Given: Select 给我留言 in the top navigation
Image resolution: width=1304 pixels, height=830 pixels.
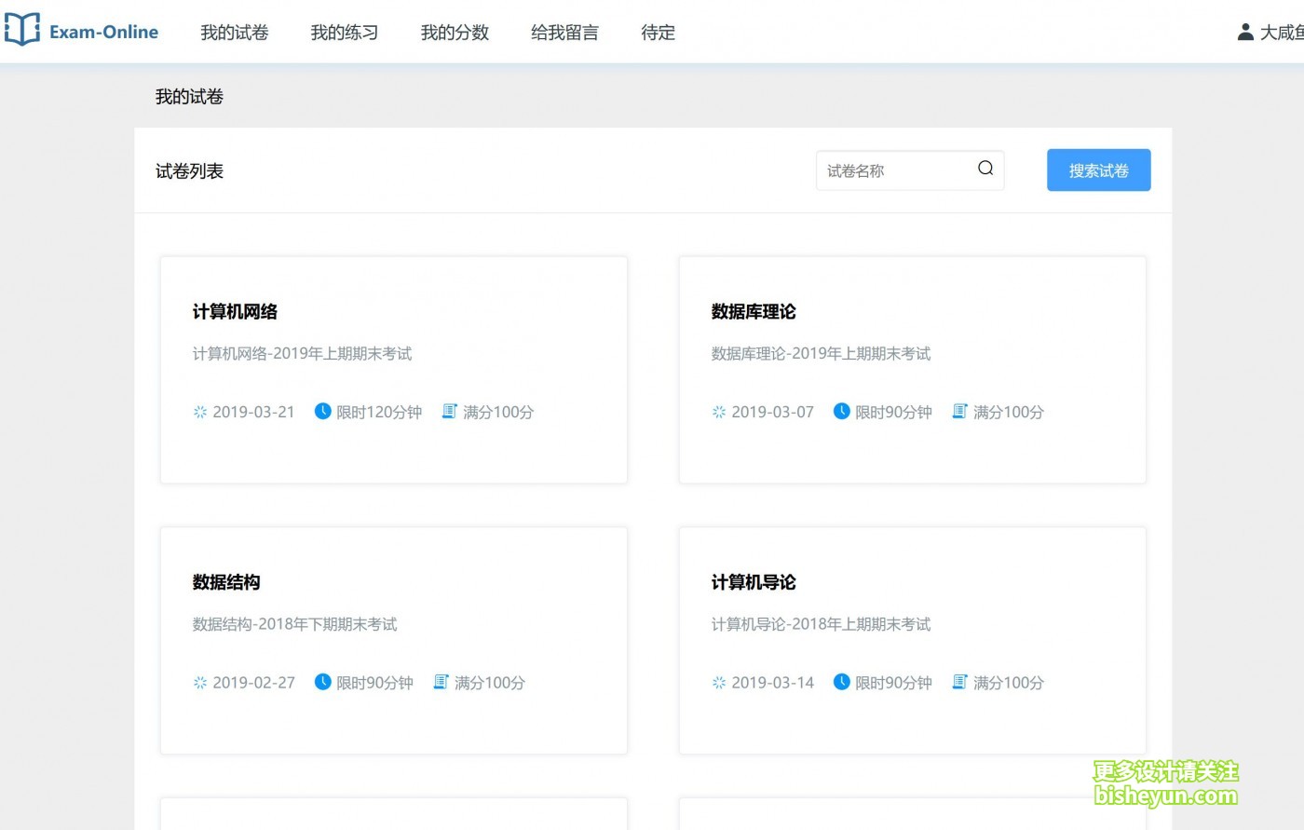Looking at the screenshot, I should click(x=564, y=33).
